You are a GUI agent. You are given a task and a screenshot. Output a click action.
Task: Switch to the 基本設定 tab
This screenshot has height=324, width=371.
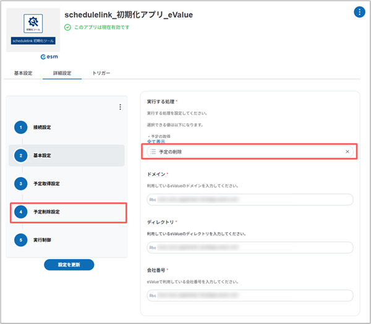click(x=23, y=73)
